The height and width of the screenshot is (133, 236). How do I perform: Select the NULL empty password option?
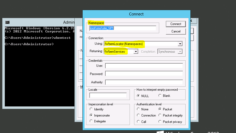(x=138, y=96)
